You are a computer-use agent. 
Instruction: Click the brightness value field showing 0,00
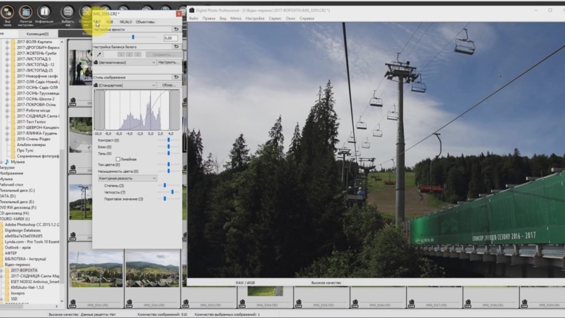[170, 38]
